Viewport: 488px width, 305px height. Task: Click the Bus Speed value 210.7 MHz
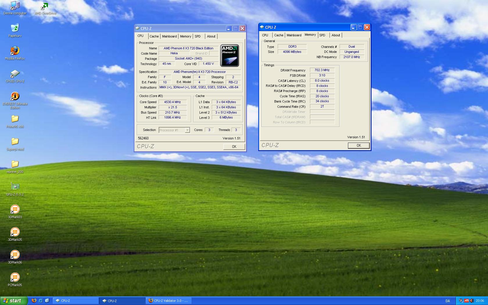tap(173, 112)
